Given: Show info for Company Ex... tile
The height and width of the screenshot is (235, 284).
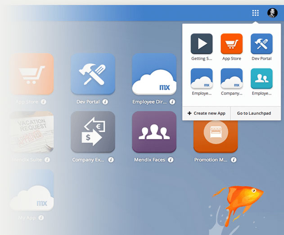Looking at the screenshot, I should 111,160.
